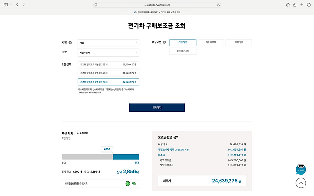The width and height of the screenshot is (314, 196).
Task: Go back with the browser back arrow
Action: coord(18,4)
